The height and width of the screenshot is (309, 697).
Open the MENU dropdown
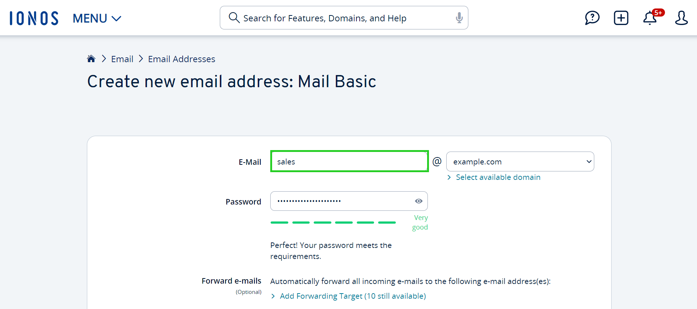tap(97, 18)
